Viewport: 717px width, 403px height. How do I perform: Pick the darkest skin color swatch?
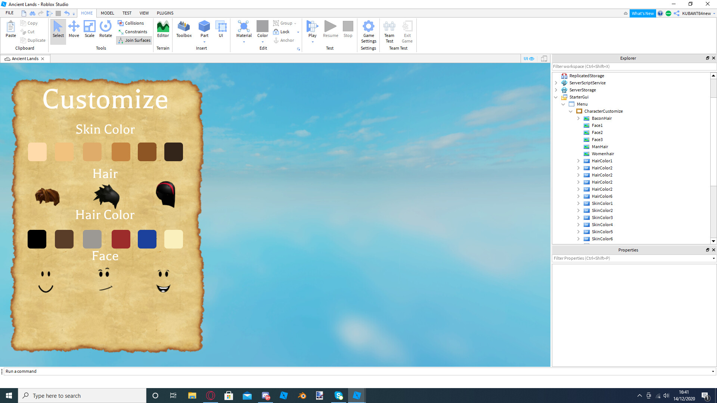coord(174,152)
